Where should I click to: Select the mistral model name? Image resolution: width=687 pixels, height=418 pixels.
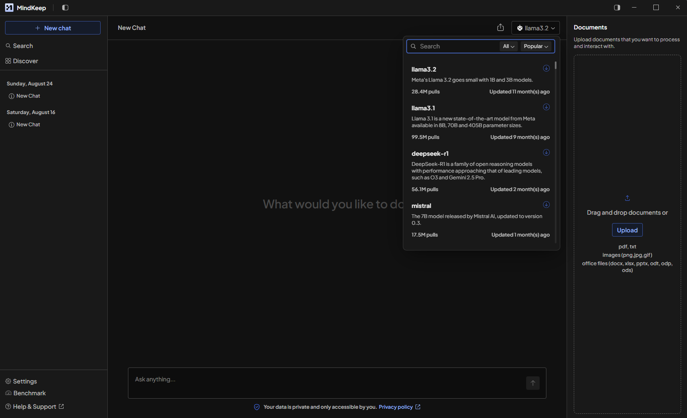click(x=421, y=206)
